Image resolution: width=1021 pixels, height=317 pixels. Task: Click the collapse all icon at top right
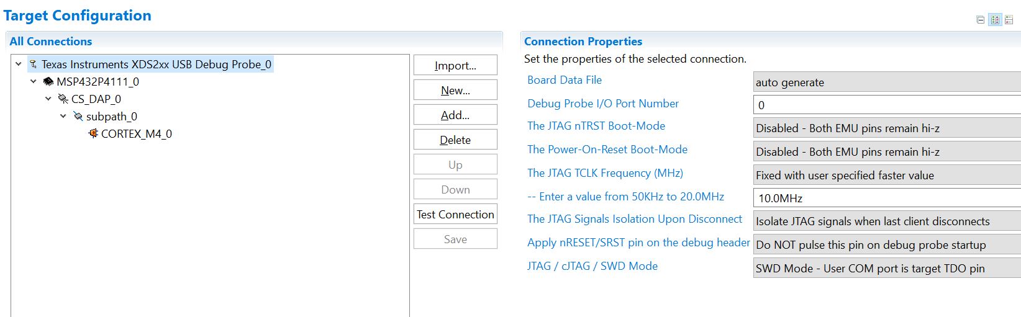981,20
